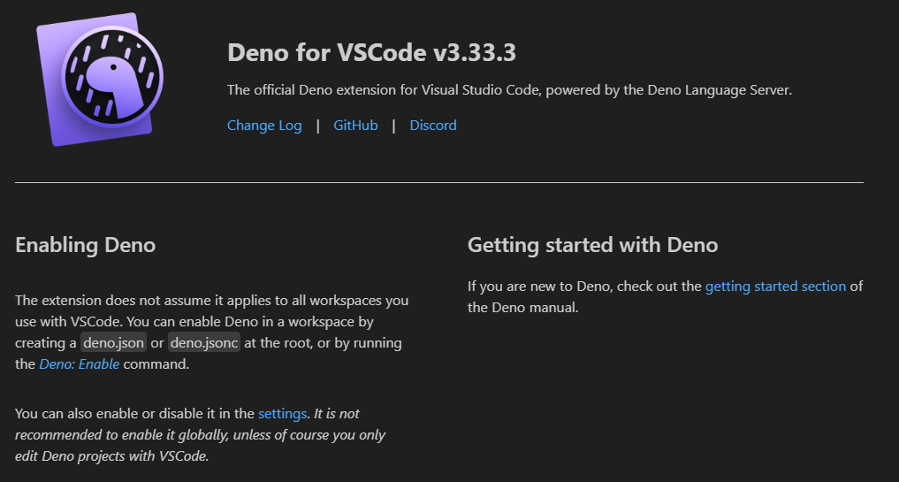The image size is (899, 482).
Task: Click the Enabling Deno heading
Action: (86, 245)
